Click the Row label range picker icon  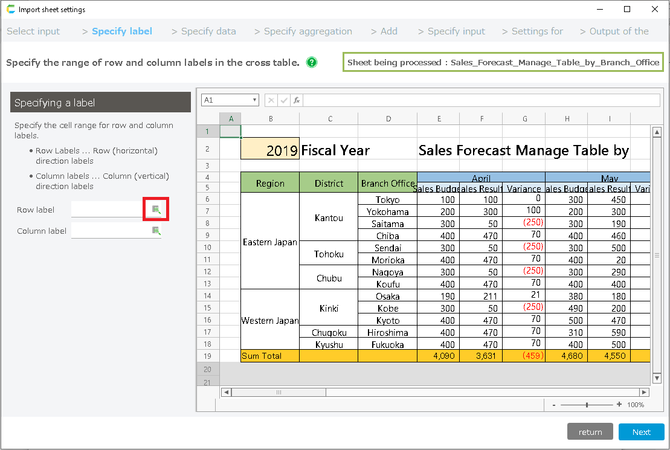point(156,210)
